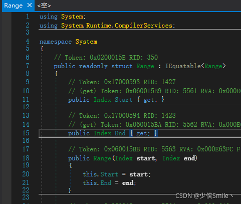Click the 'start' value assigned on line 20

click(x=139, y=174)
